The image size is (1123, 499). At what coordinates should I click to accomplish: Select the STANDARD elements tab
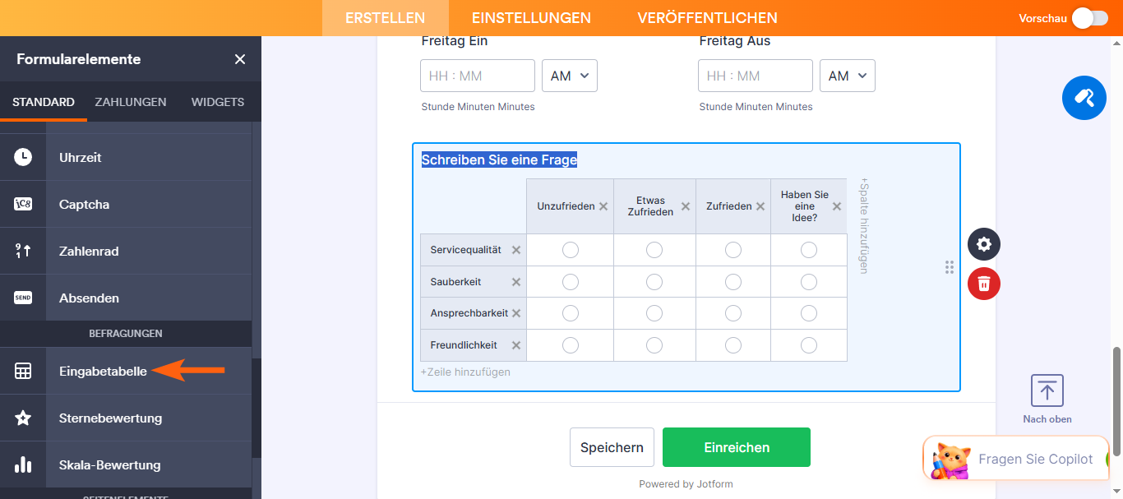pyautogui.click(x=44, y=102)
